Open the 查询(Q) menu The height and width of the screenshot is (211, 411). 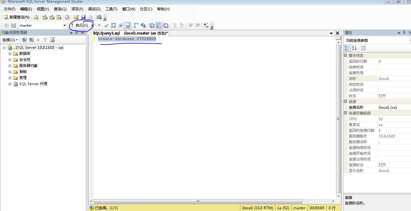pos(60,9)
